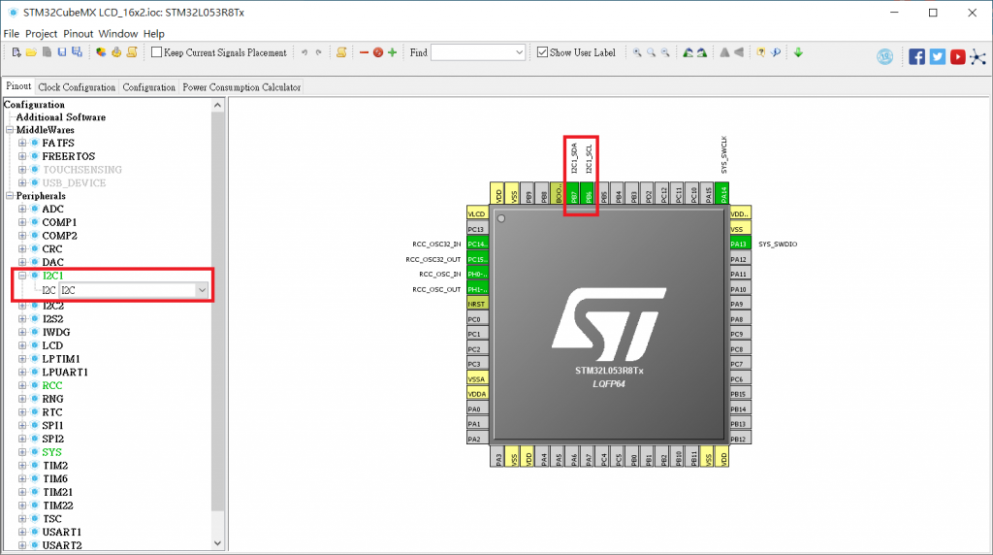993x555 pixels.
Task: Expand the FREERTOS middleware node
Action: coord(22,156)
